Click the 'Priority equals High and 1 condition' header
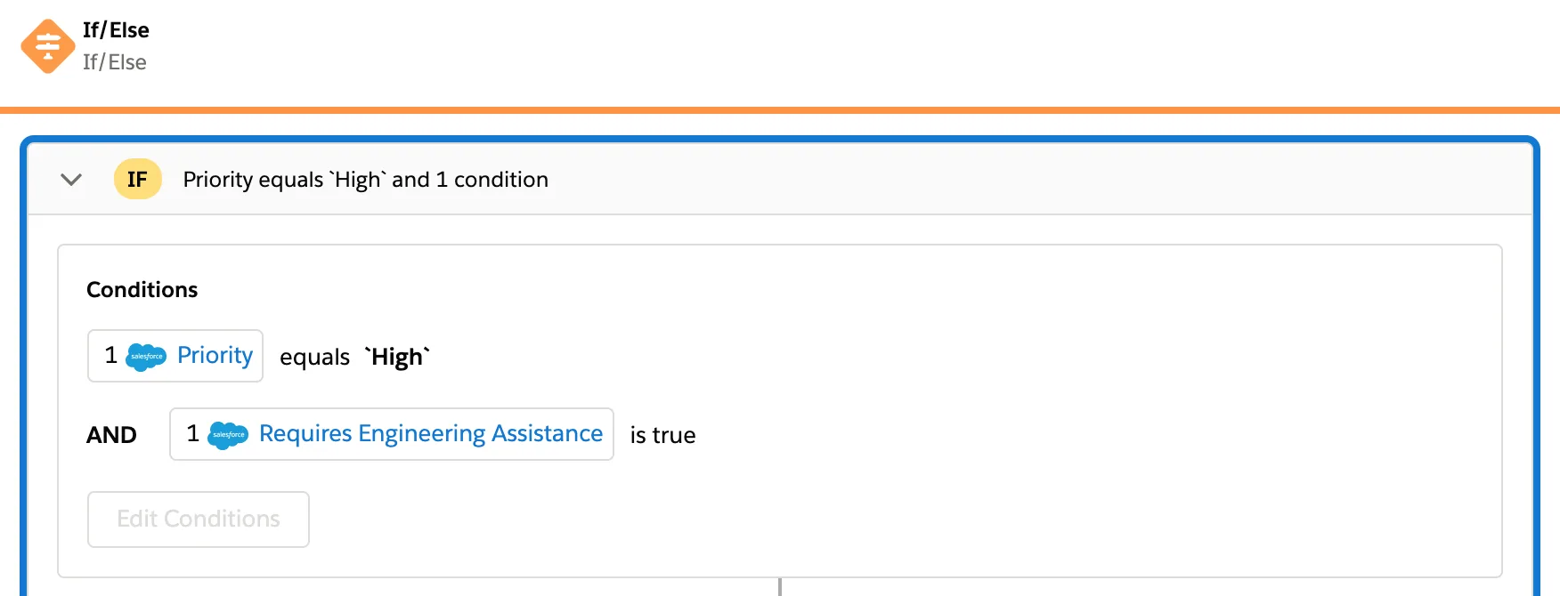Screen dimensions: 1560x596 pyautogui.click(x=365, y=179)
